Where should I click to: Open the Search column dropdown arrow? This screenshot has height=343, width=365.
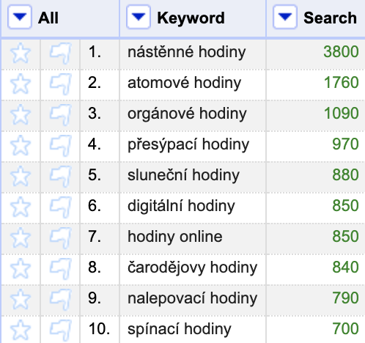[x=285, y=17]
